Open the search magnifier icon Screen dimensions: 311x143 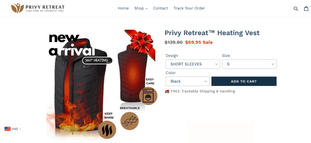[296, 8]
